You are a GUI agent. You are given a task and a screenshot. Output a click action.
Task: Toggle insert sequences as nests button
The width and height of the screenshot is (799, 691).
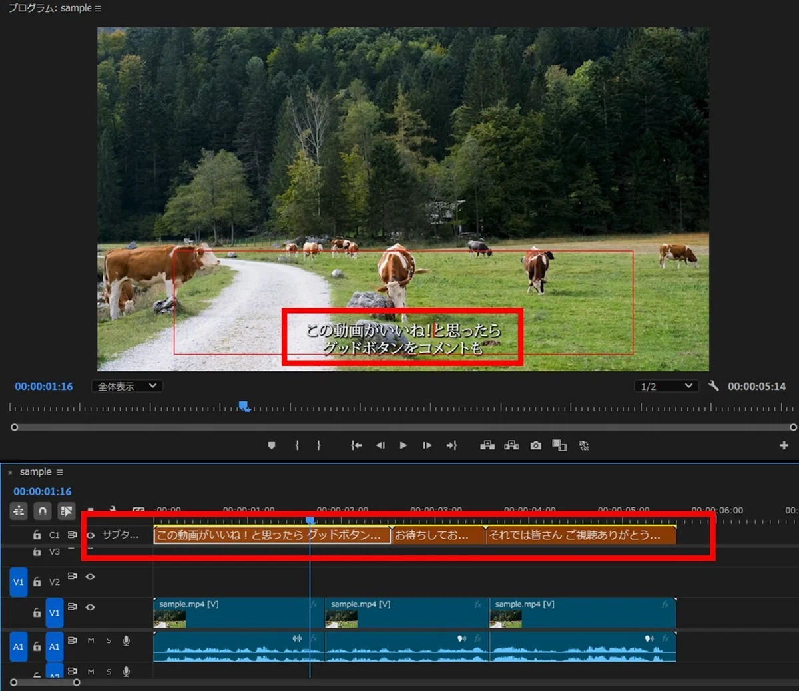19,511
